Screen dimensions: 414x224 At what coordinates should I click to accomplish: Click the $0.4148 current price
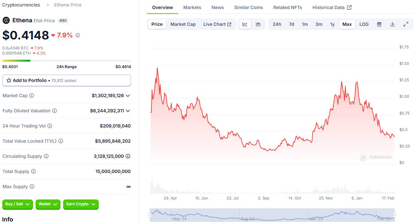[26, 35]
